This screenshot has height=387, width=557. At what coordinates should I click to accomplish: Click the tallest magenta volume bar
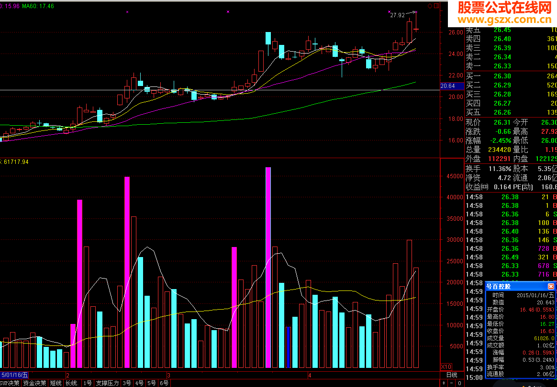pos(268,268)
